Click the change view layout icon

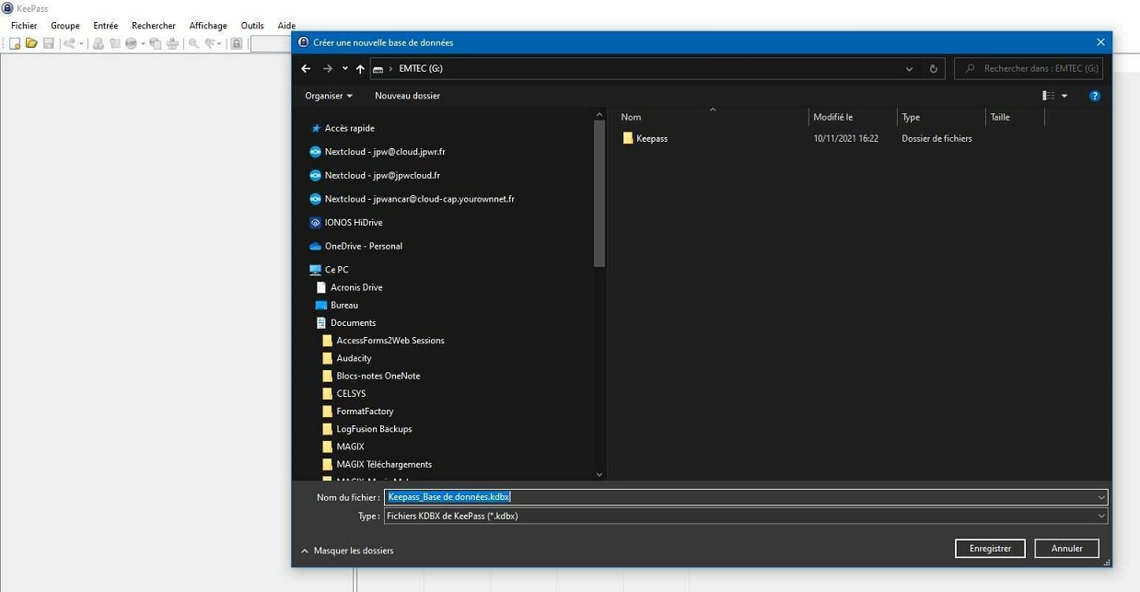(x=1048, y=96)
